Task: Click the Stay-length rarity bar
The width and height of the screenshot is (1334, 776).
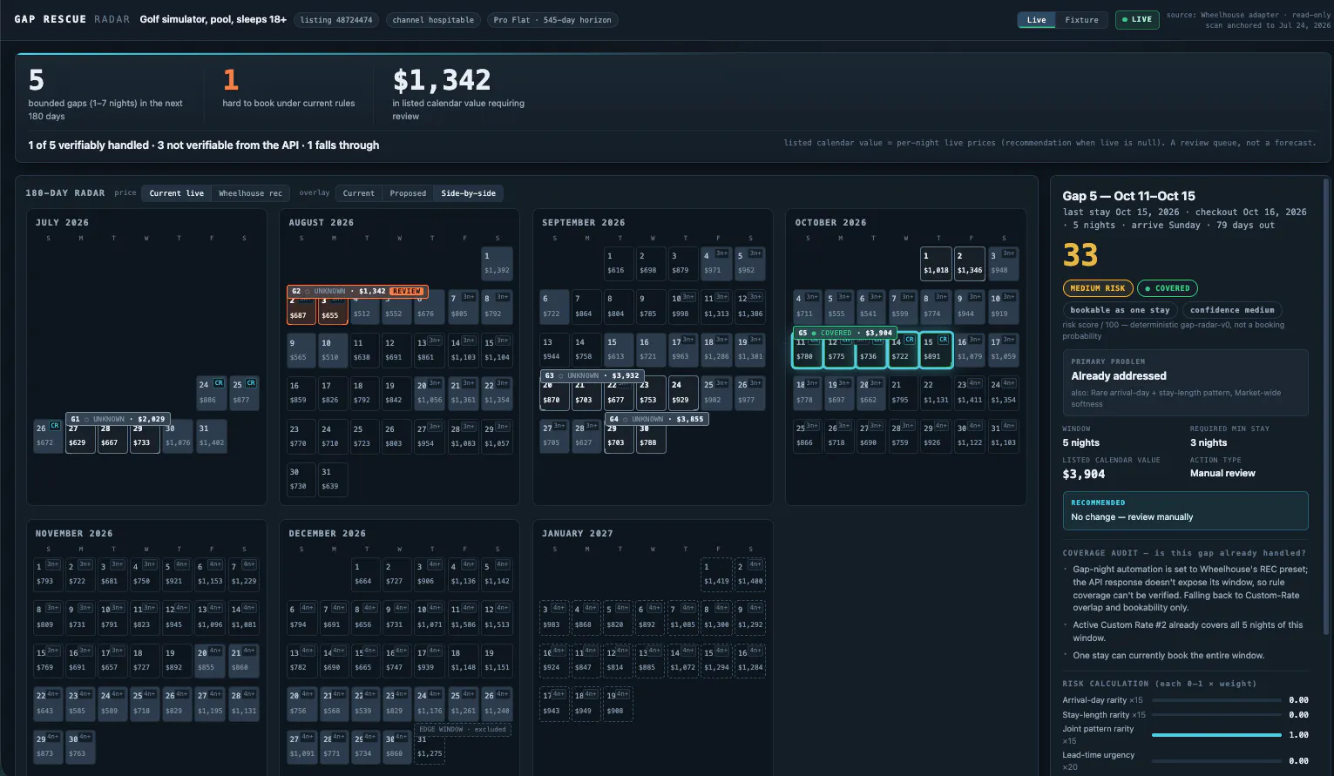Action: [x=1216, y=715]
